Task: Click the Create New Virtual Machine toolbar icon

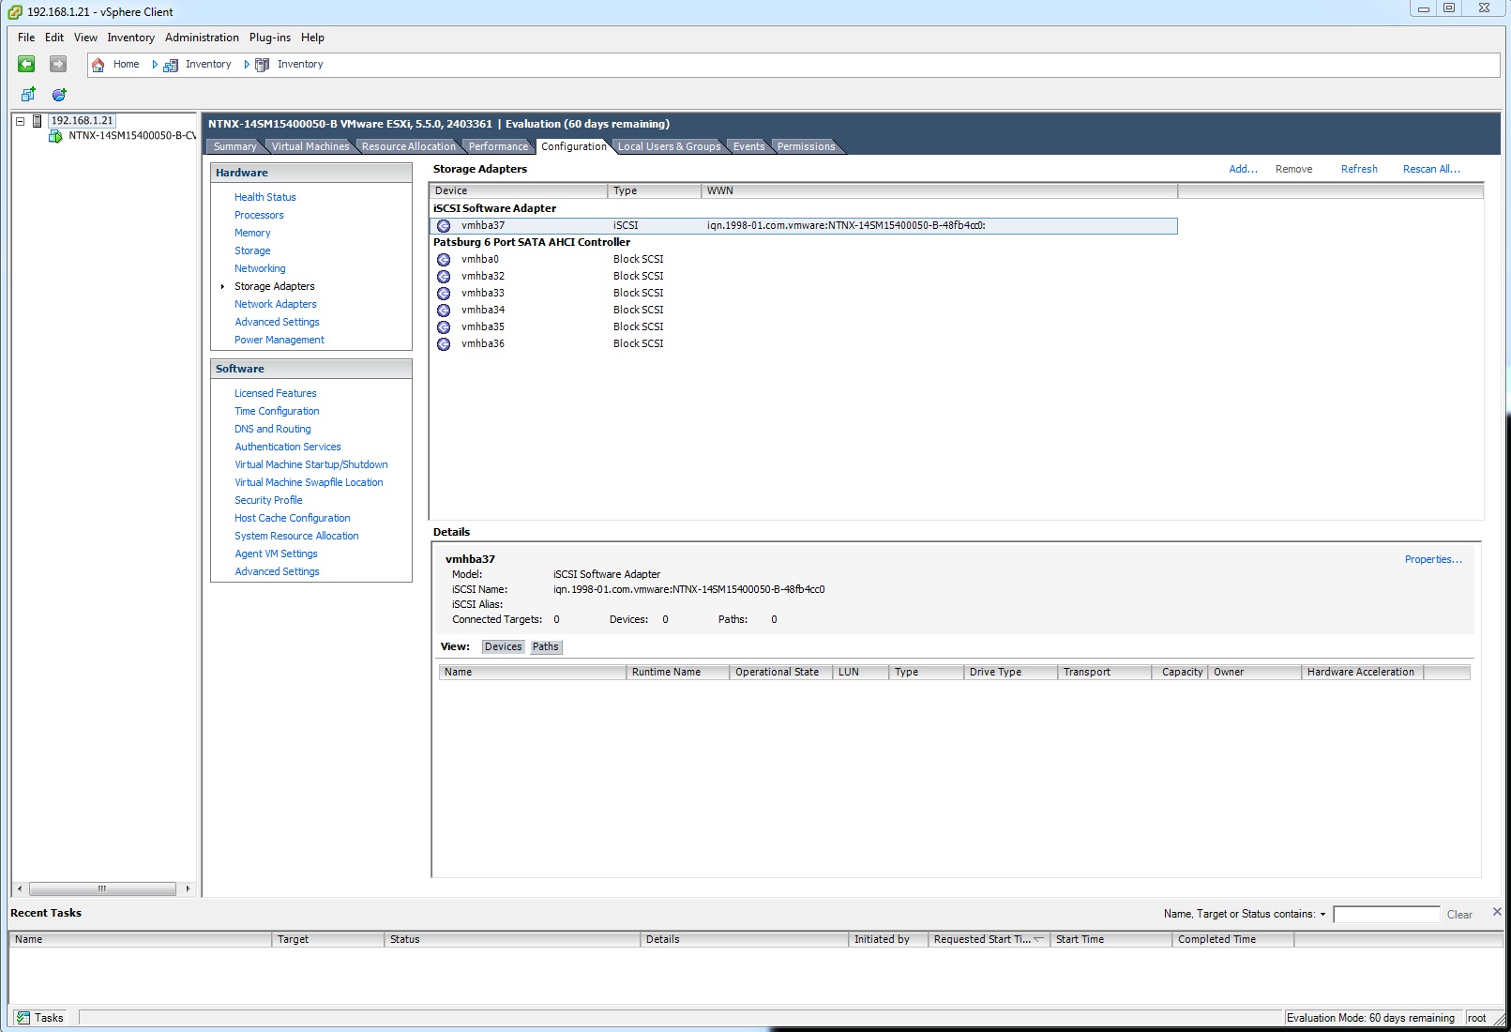Action: coord(28,95)
